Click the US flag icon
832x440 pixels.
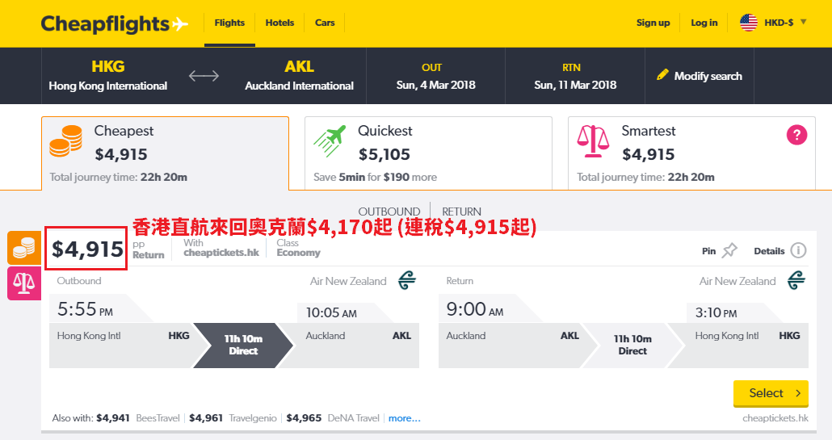click(x=749, y=23)
